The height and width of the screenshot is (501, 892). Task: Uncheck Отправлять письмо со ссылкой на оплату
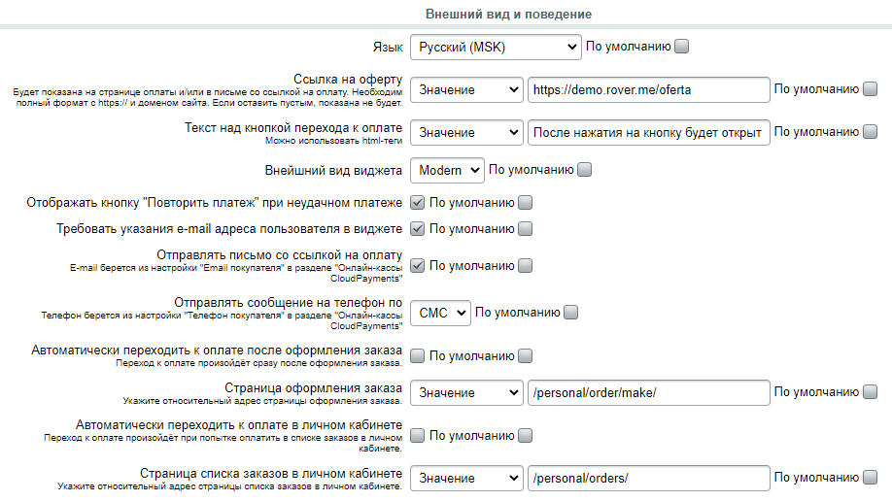point(418,266)
